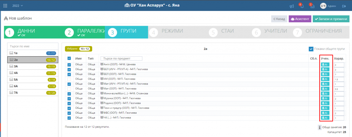Click the Търси по предмет field
Image resolution: width=352 pixels, height=137 pixels.
[121, 58]
